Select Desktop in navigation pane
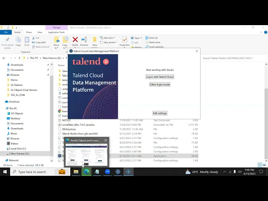Viewport: 268px width, 201px height. pos(15,118)
